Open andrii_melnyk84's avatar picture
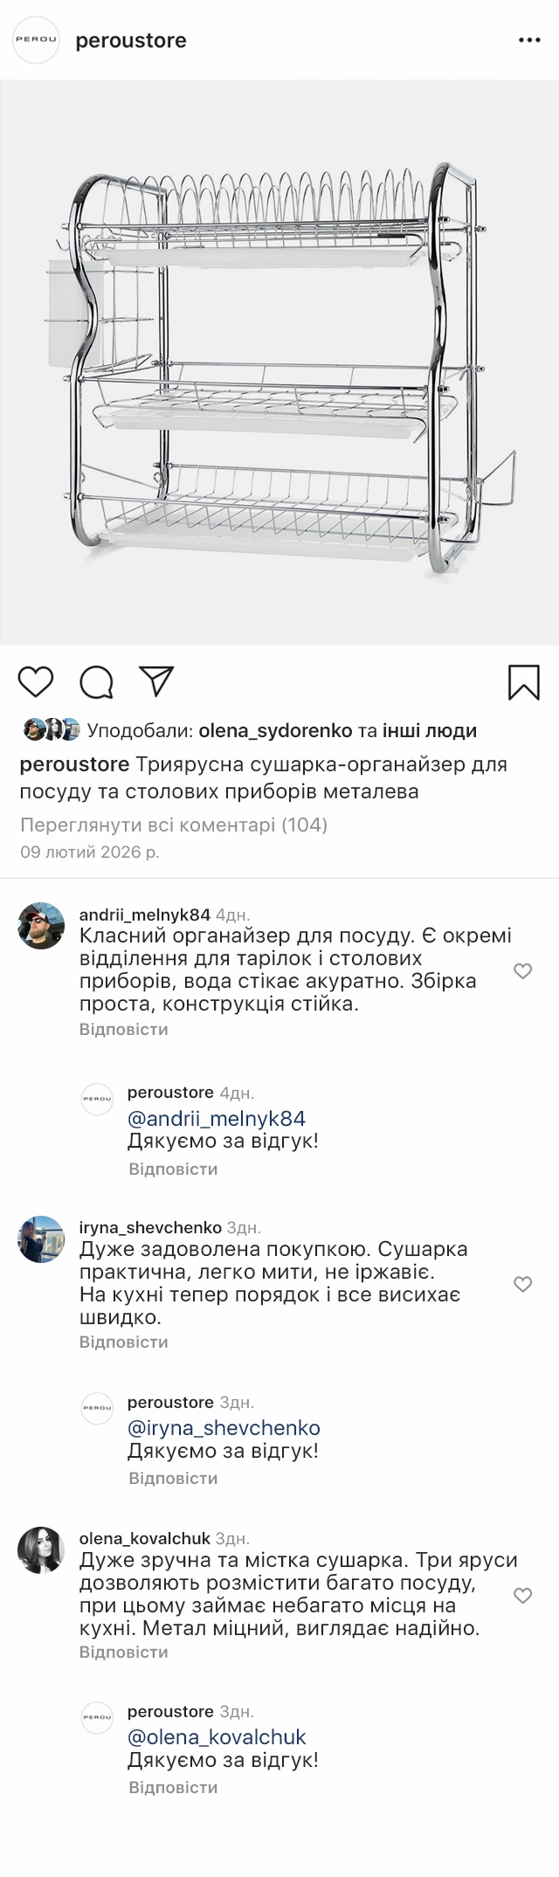 41,926
